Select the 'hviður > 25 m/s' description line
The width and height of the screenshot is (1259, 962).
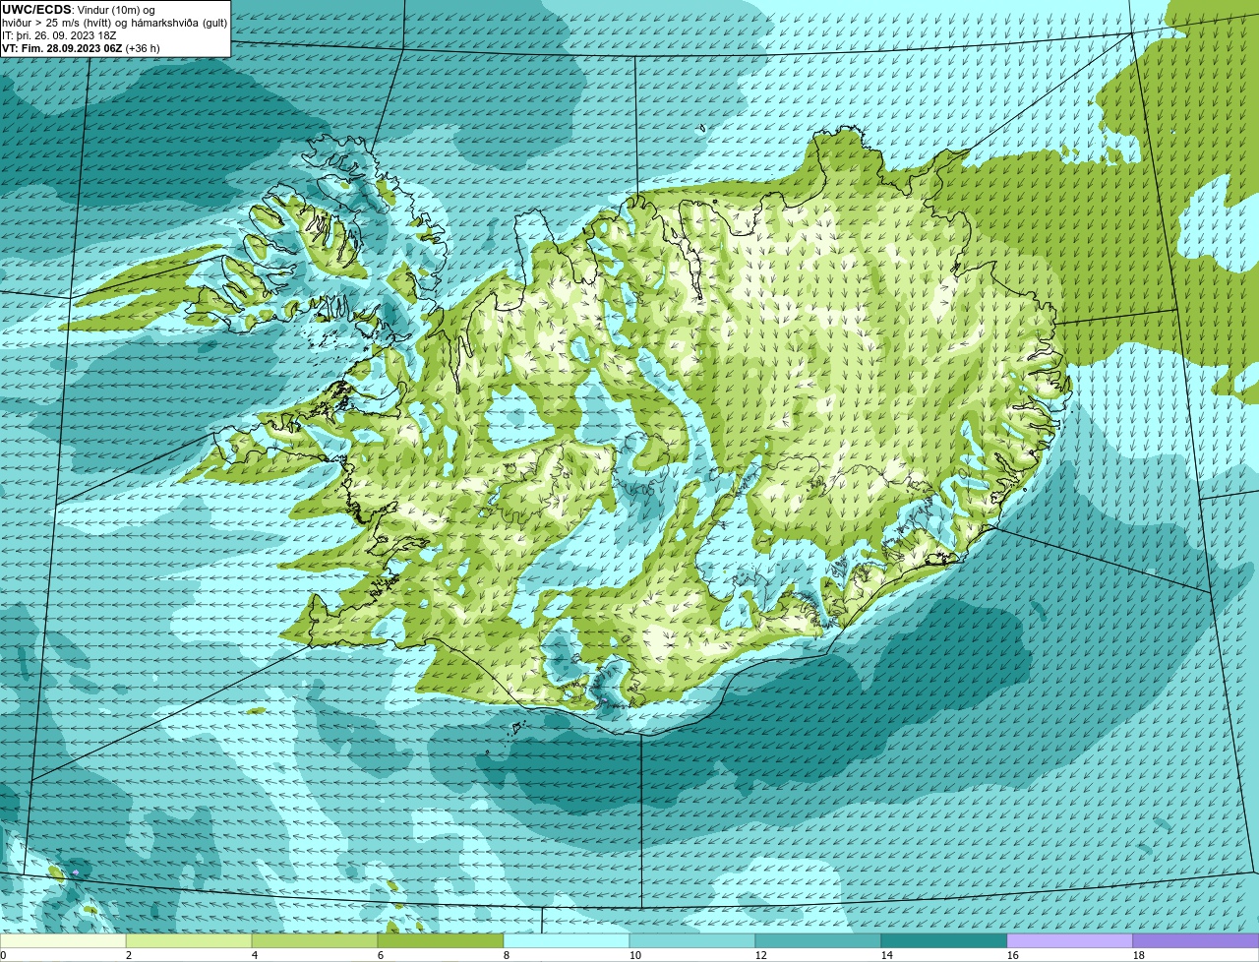click(115, 23)
